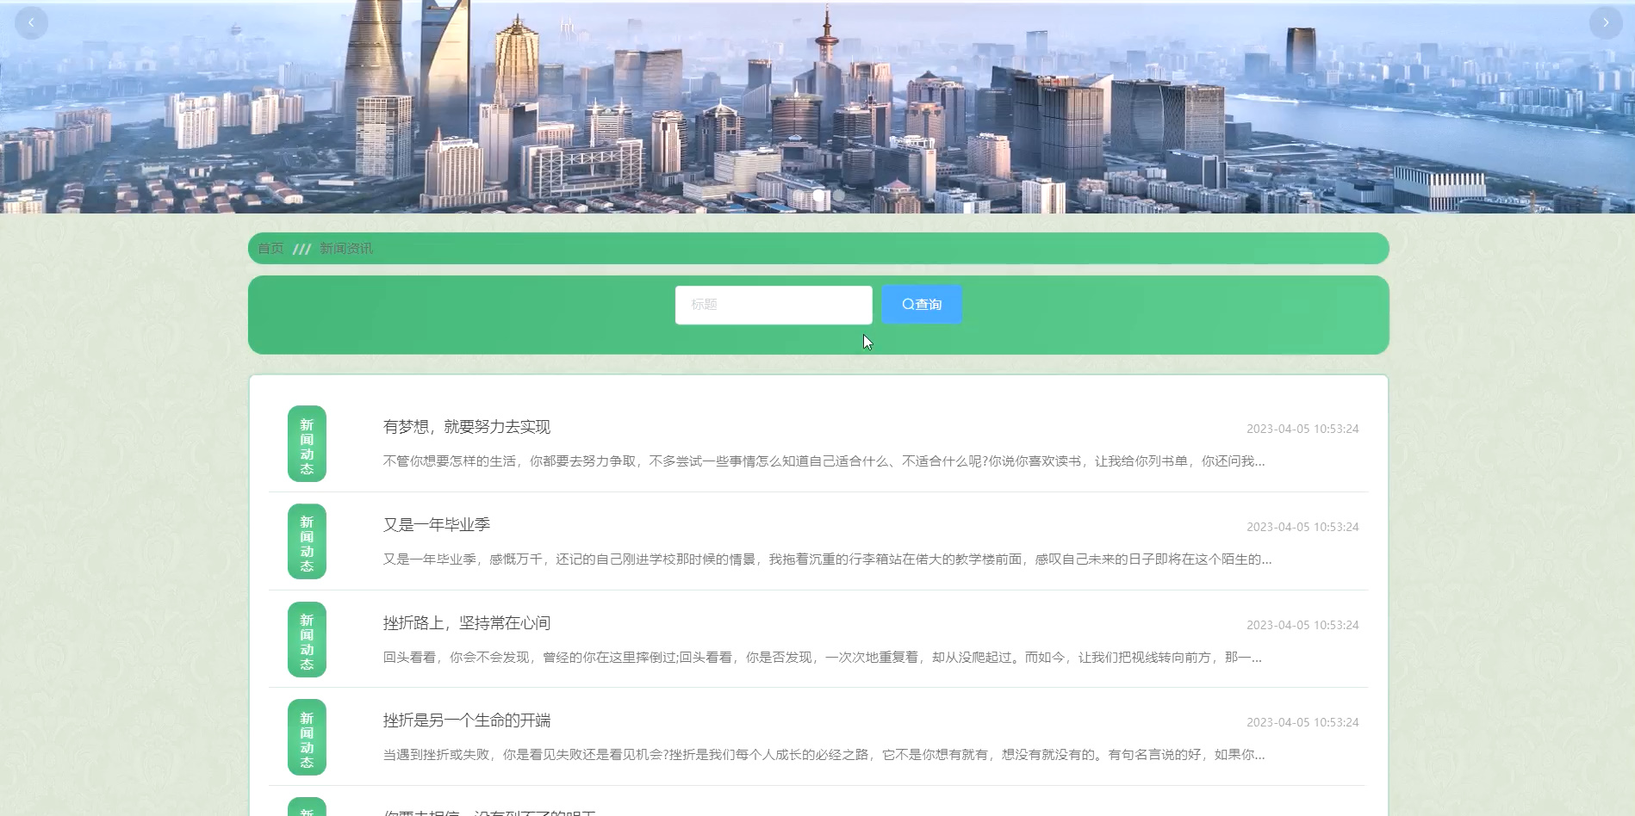Image resolution: width=1635 pixels, height=816 pixels.
Task: Click 新闻动态 badge beside 又是一年毕业季
Action: tap(307, 541)
